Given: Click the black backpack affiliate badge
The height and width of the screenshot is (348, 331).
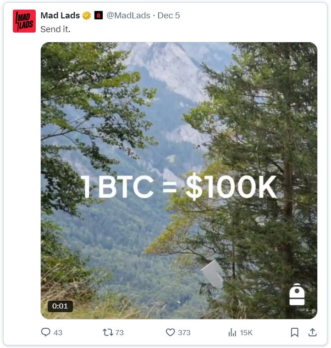Looking at the screenshot, I should [99, 15].
